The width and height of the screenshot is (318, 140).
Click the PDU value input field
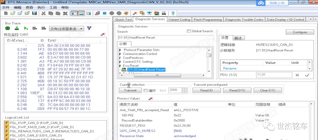pos(274,75)
